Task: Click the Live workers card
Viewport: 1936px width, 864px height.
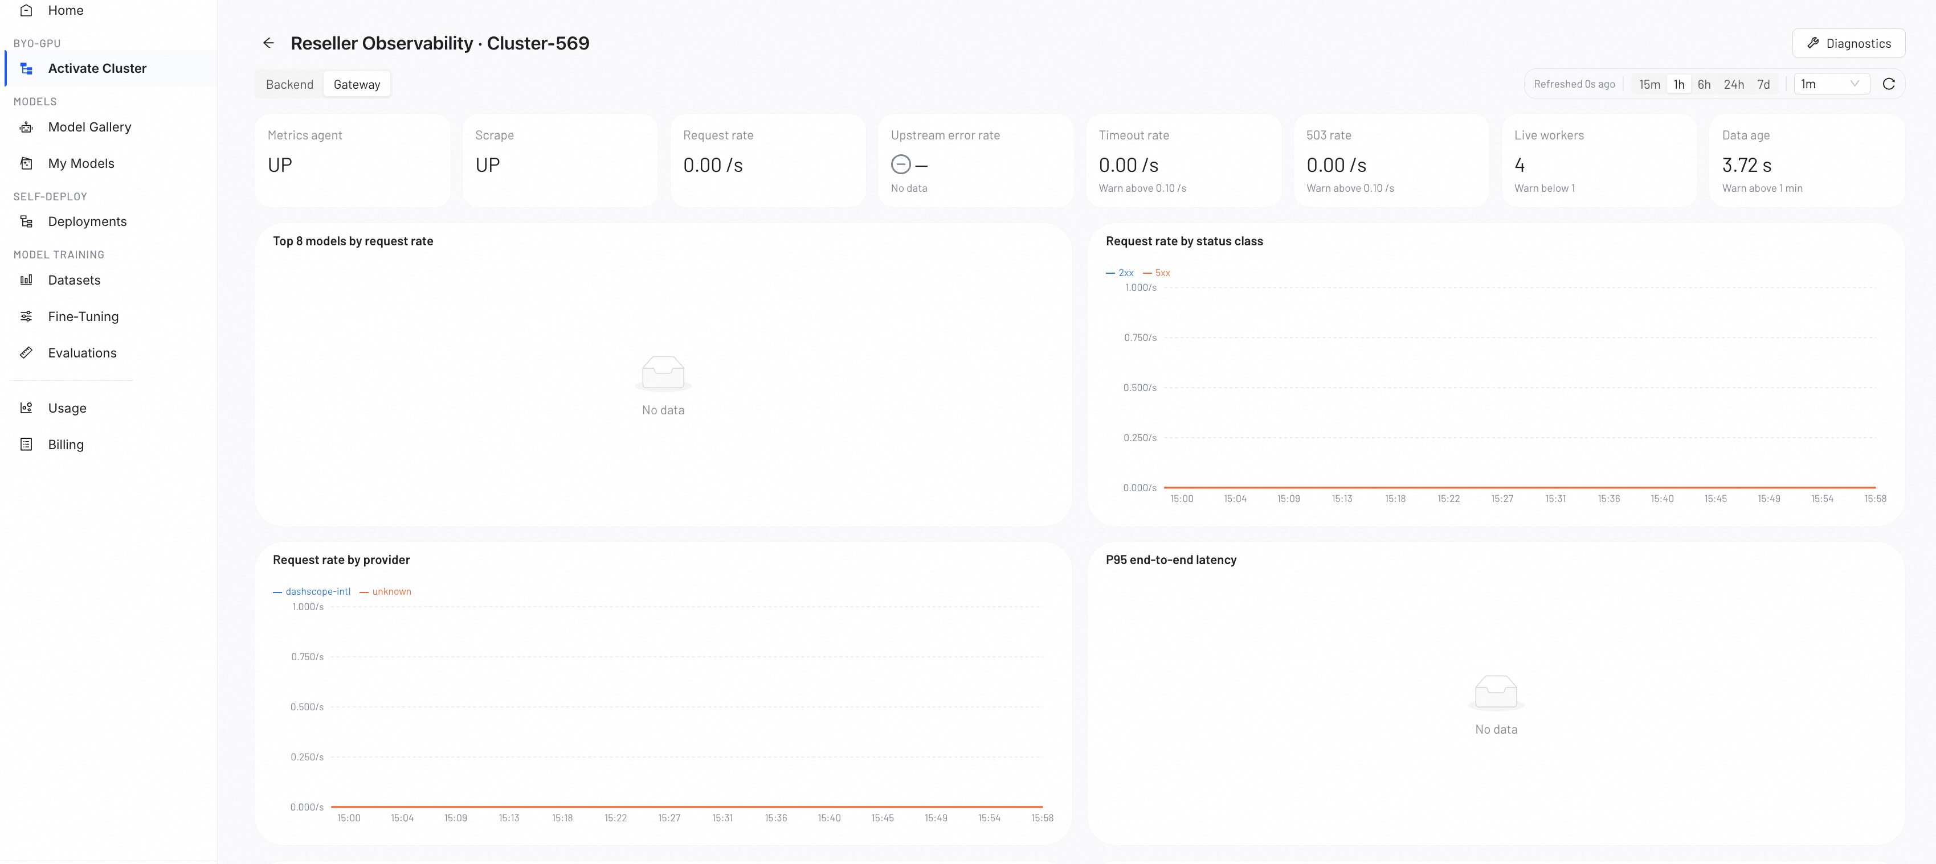Action: (x=1599, y=161)
